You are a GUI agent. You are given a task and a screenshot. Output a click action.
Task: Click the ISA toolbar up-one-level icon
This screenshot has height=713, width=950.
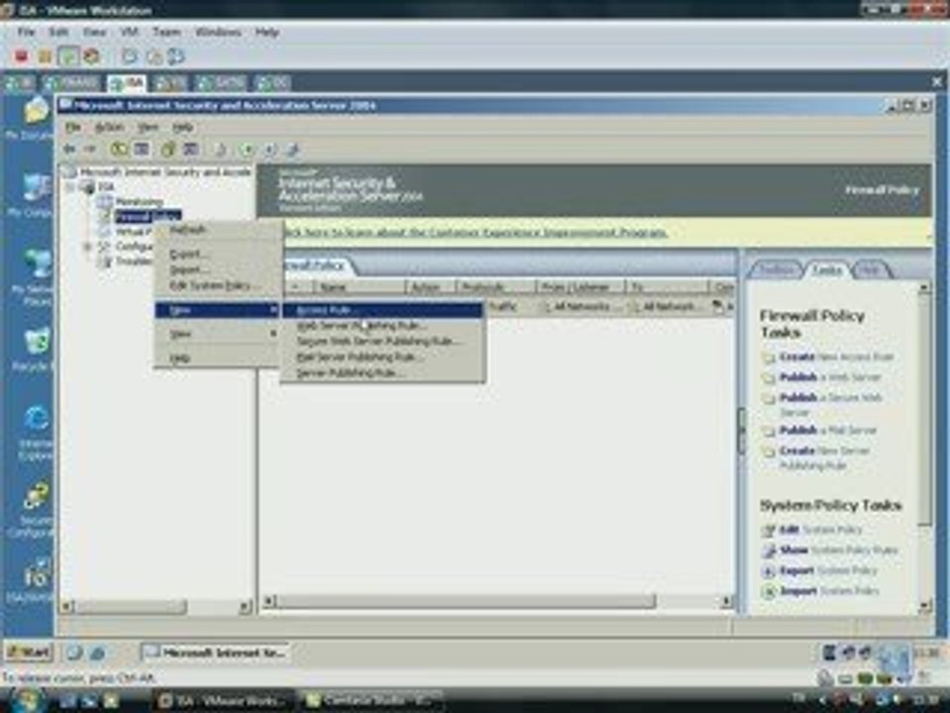119,149
